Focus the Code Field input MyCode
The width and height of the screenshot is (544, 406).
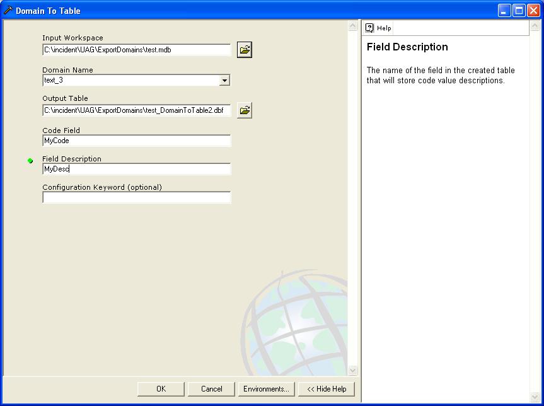(136, 141)
